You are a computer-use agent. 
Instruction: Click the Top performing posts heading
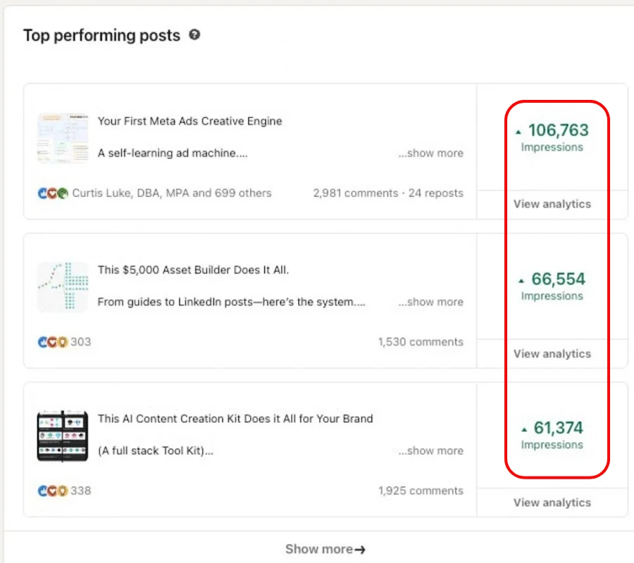[x=101, y=35]
